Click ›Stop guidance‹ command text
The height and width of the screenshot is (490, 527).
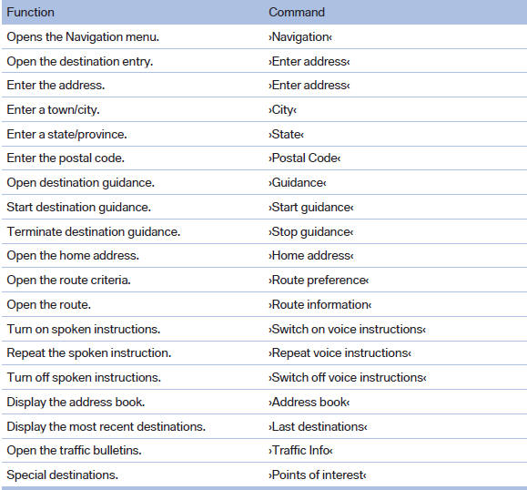(311, 232)
